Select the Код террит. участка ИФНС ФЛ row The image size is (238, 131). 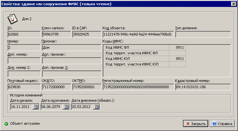tap(145, 53)
